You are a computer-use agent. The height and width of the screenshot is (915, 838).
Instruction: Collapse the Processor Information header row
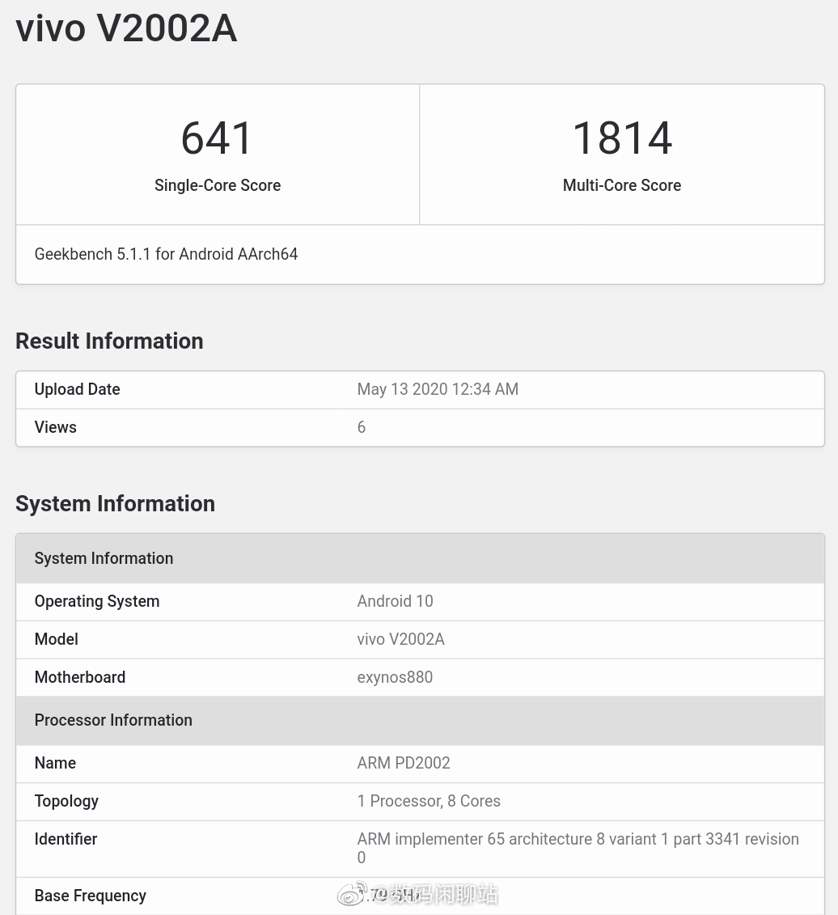click(112, 720)
